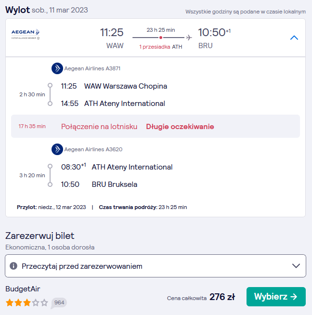Click Aegean icon beside flight A3620

(x=57, y=149)
